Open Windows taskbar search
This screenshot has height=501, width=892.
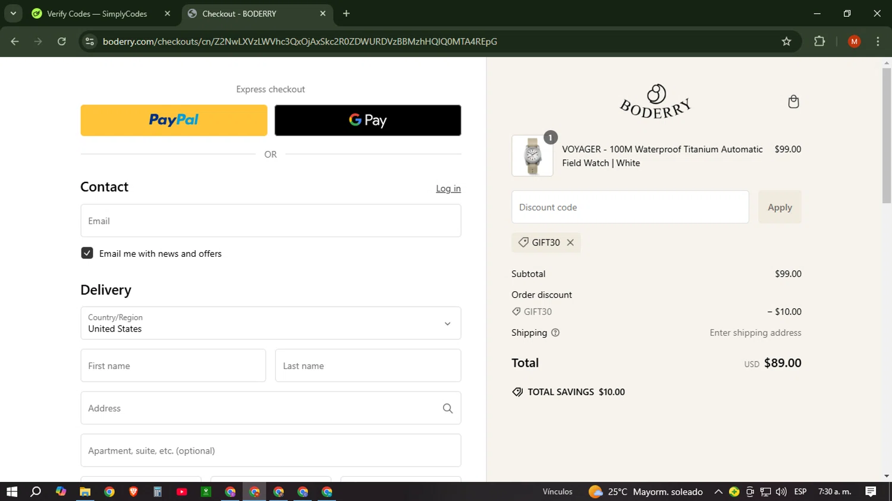tap(36, 491)
